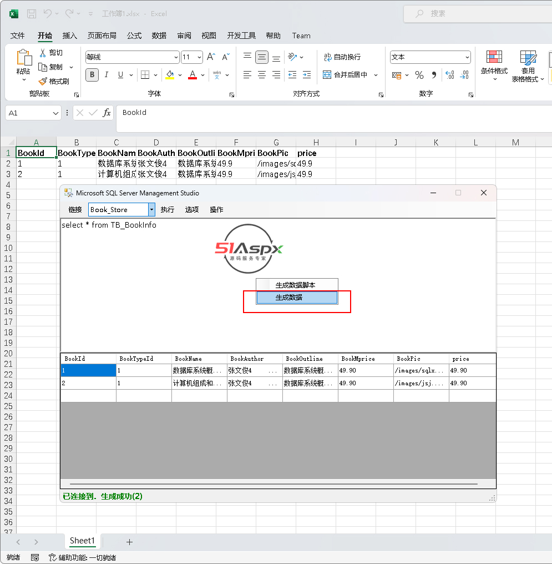Cut selection with the scissors icon
Viewport: 552px width, 564px height.
point(43,53)
